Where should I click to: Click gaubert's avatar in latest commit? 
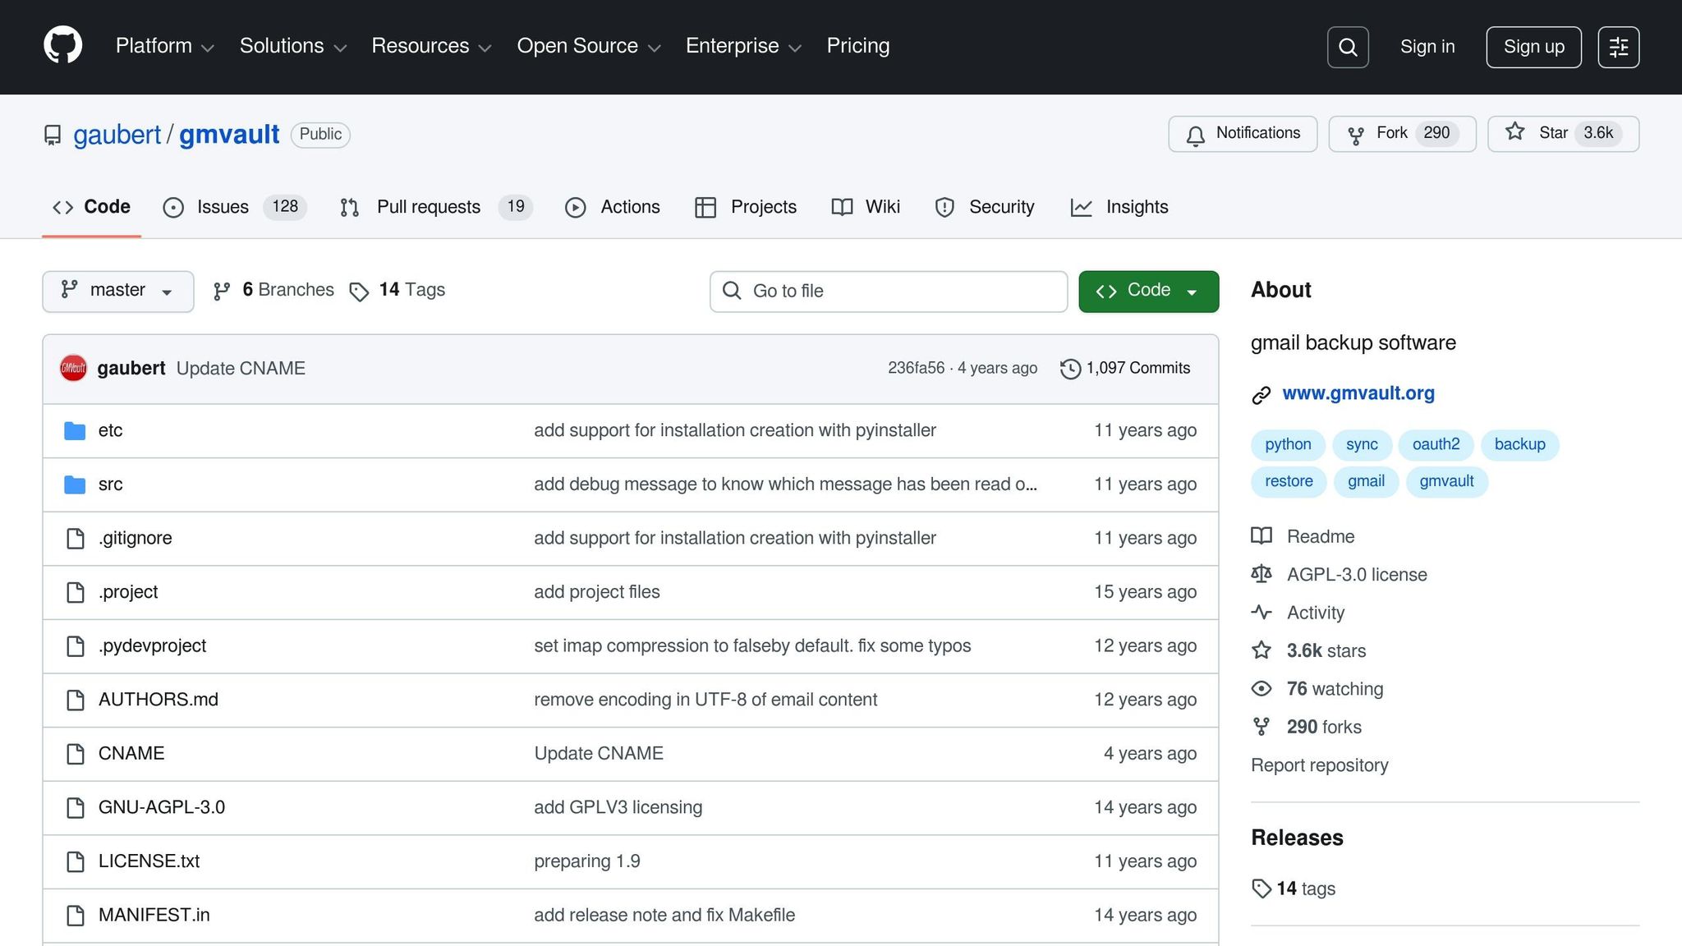pyautogui.click(x=73, y=369)
